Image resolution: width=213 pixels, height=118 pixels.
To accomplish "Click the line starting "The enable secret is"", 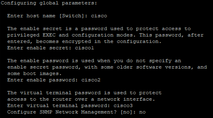I will (x=99, y=29).
